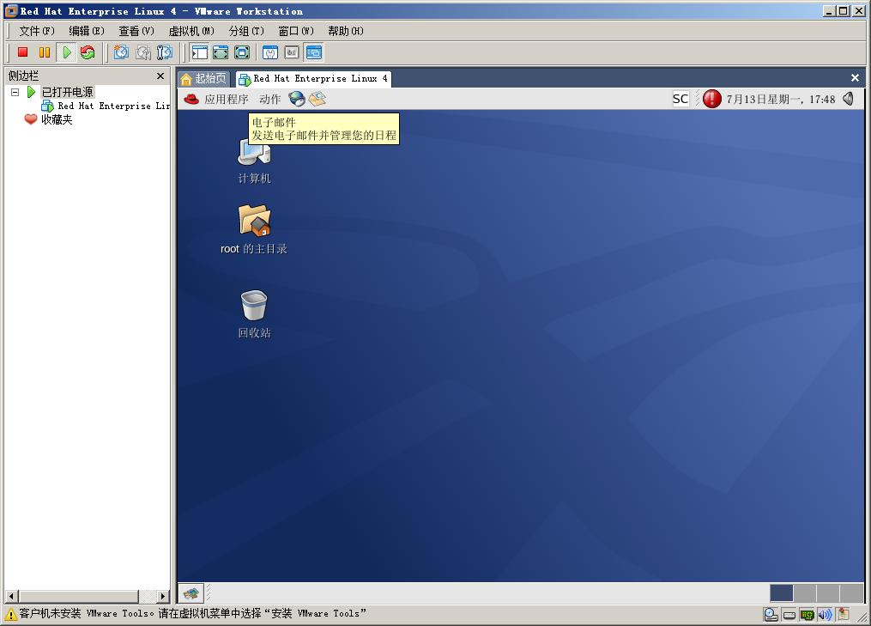Toggle the guest volume speaker icon
The height and width of the screenshot is (626, 871).
click(848, 99)
